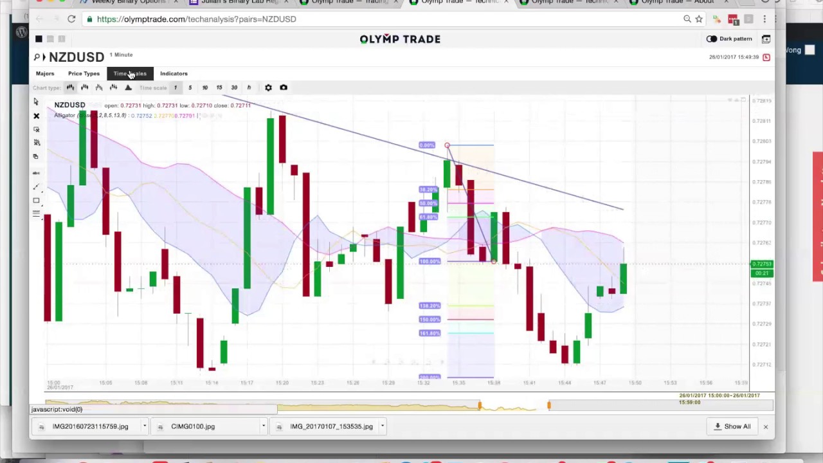Viewport: 823px width, 463px height.
Task: Click the add chart window icon
Action: [766, 39]
